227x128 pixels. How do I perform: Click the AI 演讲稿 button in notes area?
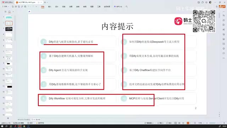pyautogui.click(x=36, y=119)
